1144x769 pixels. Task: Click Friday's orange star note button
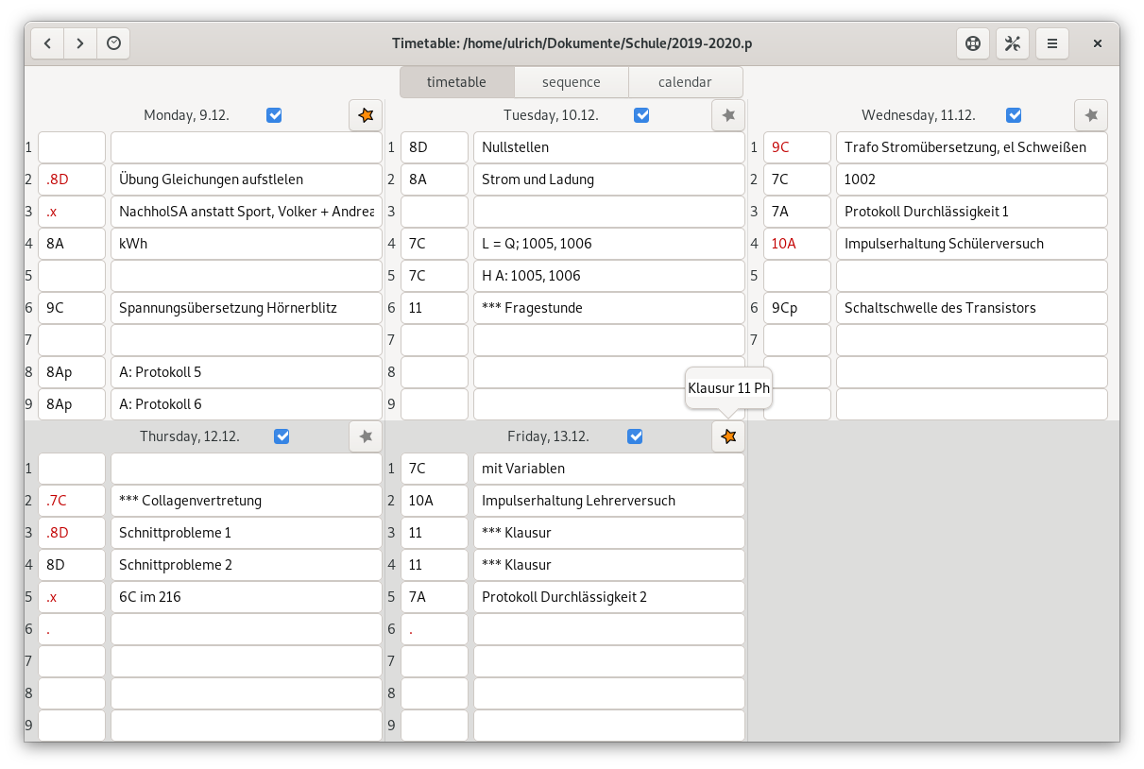728,436
